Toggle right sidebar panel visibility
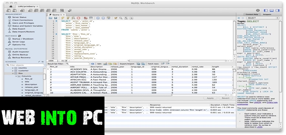Screen dimensions: 286x135 point(278,10)
